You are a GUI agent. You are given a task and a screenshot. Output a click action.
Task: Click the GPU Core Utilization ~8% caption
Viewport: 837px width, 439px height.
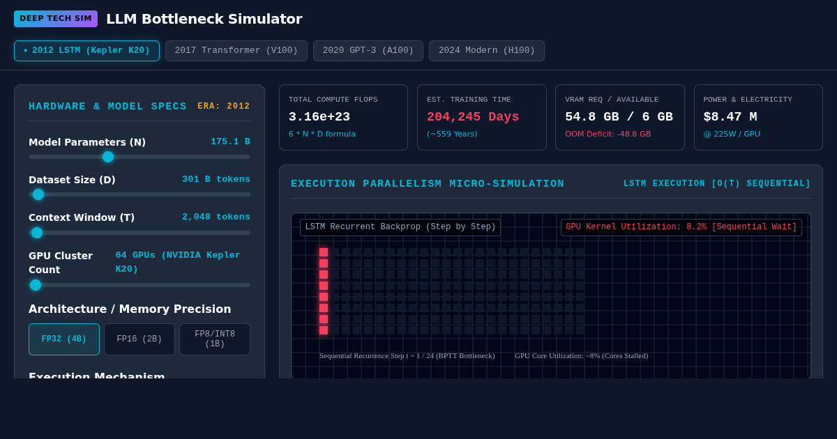581,355
